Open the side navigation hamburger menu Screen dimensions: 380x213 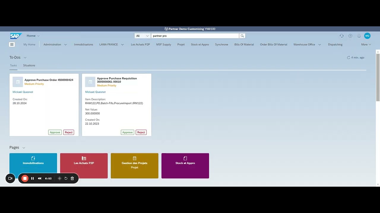pos(12,44)
